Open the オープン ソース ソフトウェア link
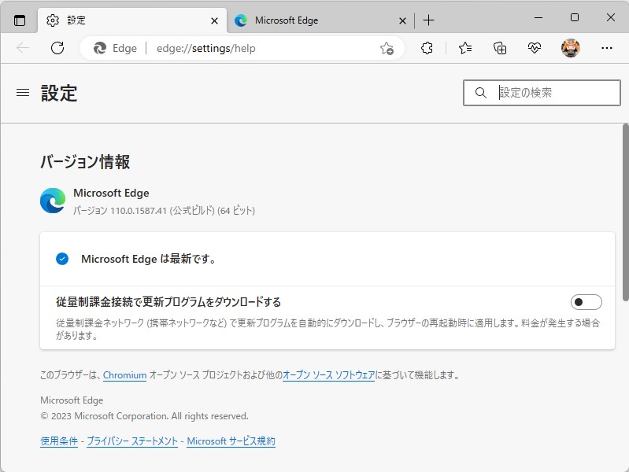The image size is (629, 472). tap(328, 375)
